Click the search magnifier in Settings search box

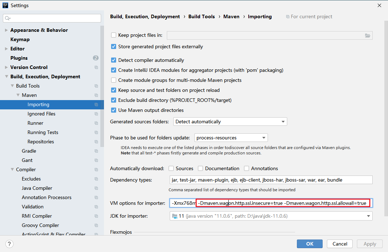[7, 17]
